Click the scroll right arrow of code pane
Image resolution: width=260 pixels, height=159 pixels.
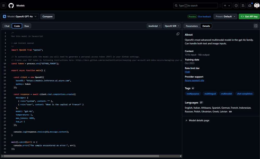coord(181,156)
